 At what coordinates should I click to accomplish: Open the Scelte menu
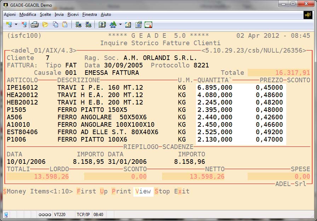tap(45, 14)
